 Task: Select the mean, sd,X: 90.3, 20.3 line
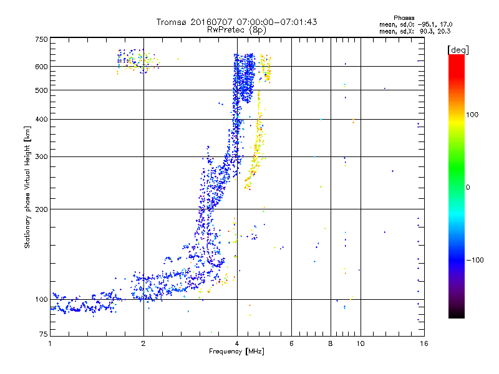pyautogui.click(x=415, y=31)
